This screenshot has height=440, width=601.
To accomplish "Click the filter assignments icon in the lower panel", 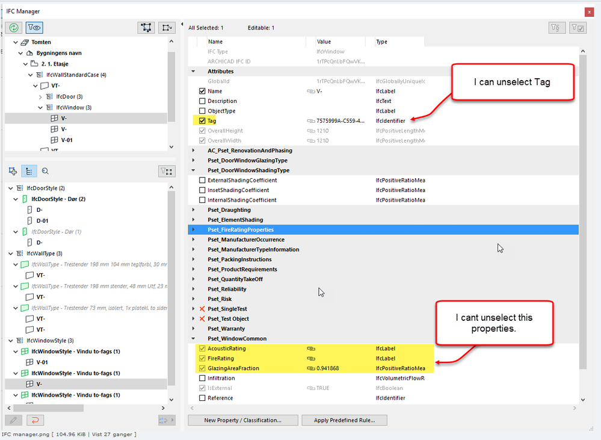I will point(167,171).
